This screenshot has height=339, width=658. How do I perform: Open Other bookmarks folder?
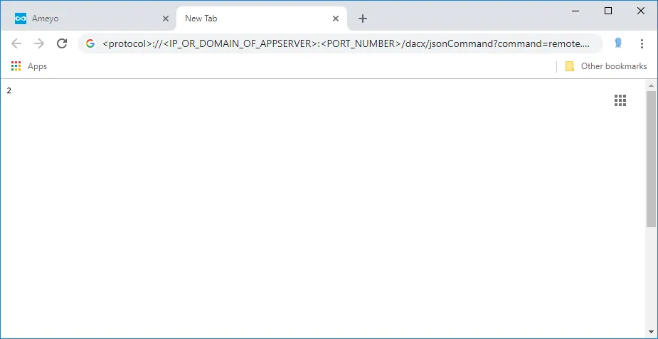click(x=606, y=66)
